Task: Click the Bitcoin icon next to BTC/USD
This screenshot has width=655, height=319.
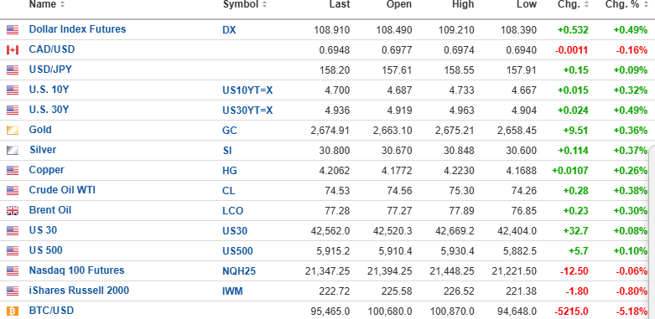Action: (x=13, y=311)
